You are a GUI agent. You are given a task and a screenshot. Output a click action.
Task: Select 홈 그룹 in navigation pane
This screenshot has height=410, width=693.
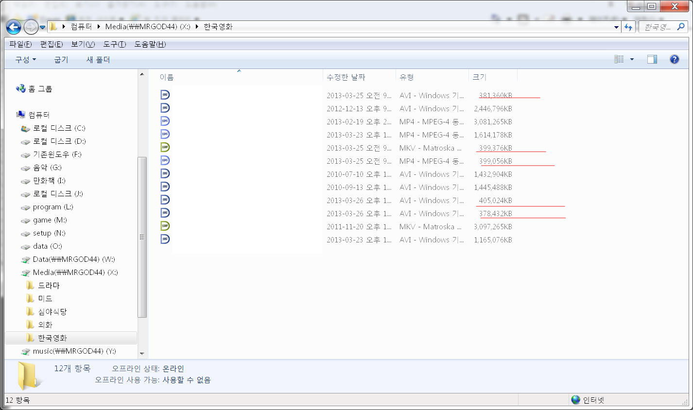coord(34,89)
